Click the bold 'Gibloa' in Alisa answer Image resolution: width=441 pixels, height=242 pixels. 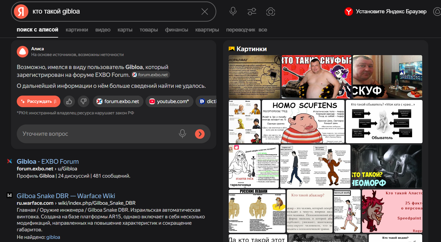pos(134,67)
